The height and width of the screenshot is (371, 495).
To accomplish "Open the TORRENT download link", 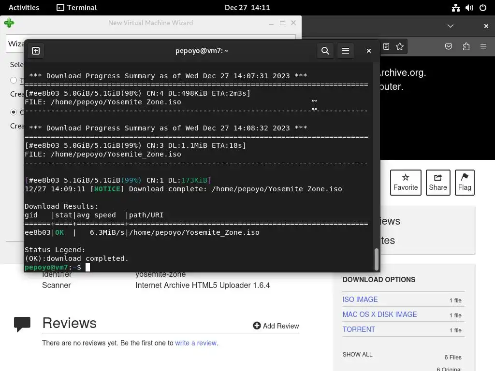I will pyautogui.click(x=359, y=329).
